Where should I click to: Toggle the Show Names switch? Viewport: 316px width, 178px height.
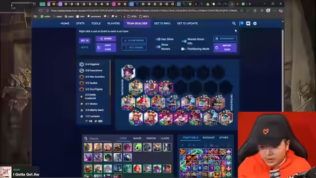(158, 47)
